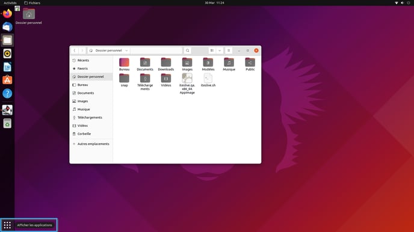The height and width of the screenshot is (232, 414).
Task: Select the iteslive.sh script file
Action: pos(208,80)
